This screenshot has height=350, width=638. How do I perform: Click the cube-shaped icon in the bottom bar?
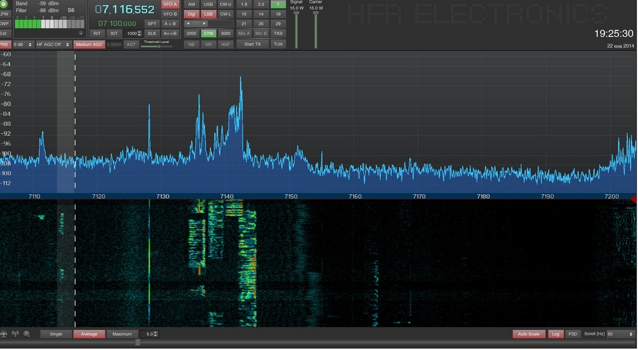pos(27,334)
